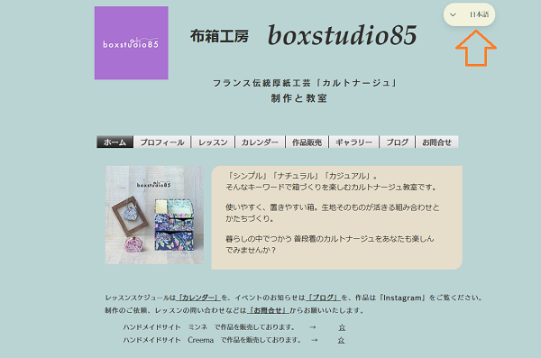
Task: View the ギャラリー menu tab
Action: [354, 142]
